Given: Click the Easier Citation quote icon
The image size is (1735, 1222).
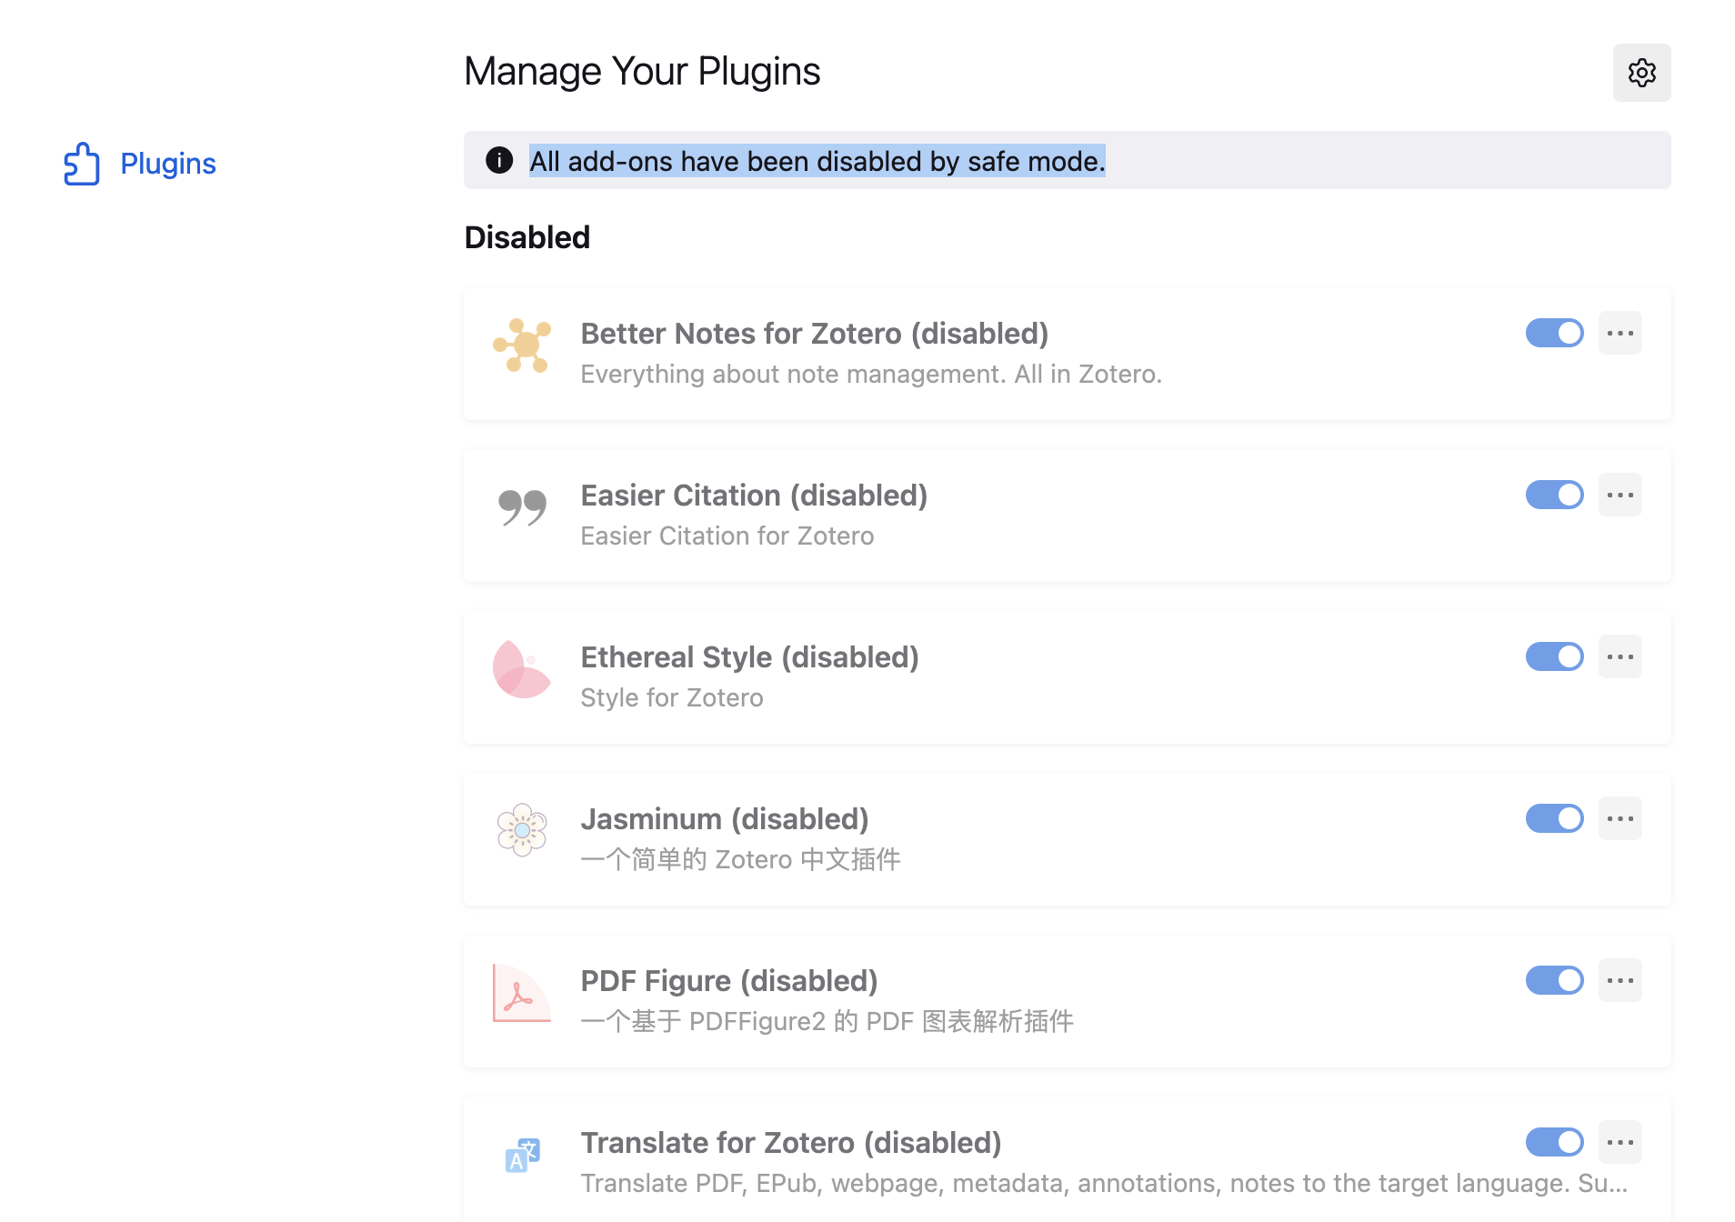Looking at the screenshot, I should [522, 507].
